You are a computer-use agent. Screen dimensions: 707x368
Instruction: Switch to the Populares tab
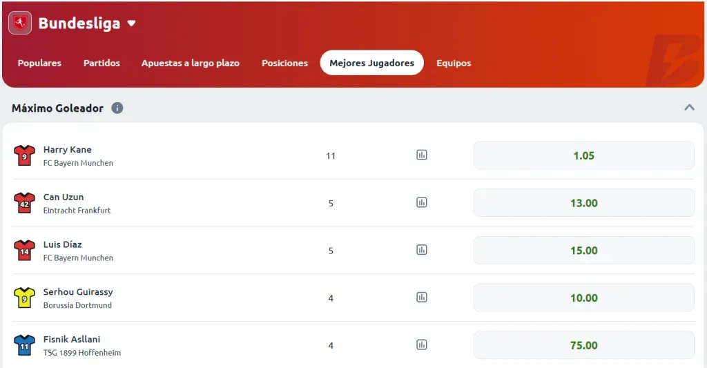point(39,63)
